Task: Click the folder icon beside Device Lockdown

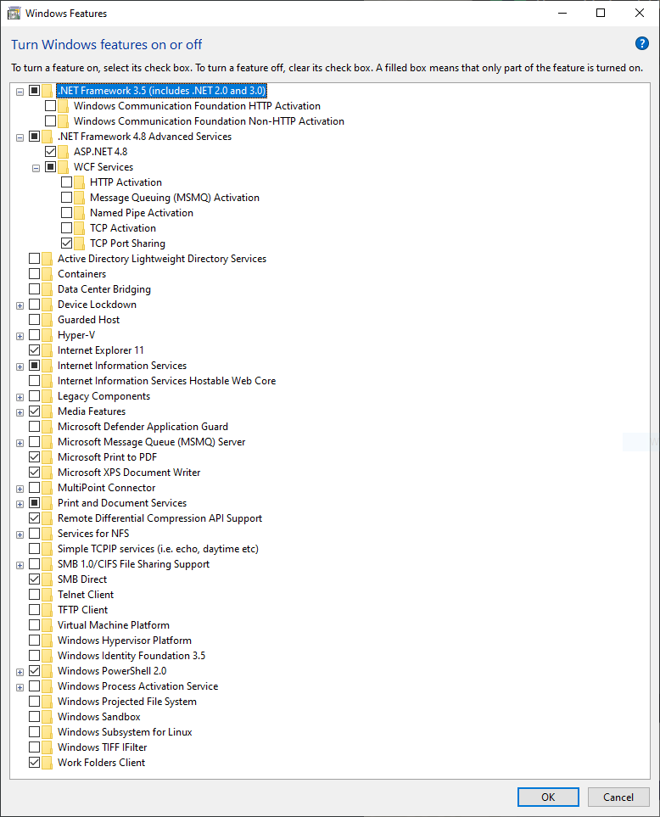Action: click(47, 305)
